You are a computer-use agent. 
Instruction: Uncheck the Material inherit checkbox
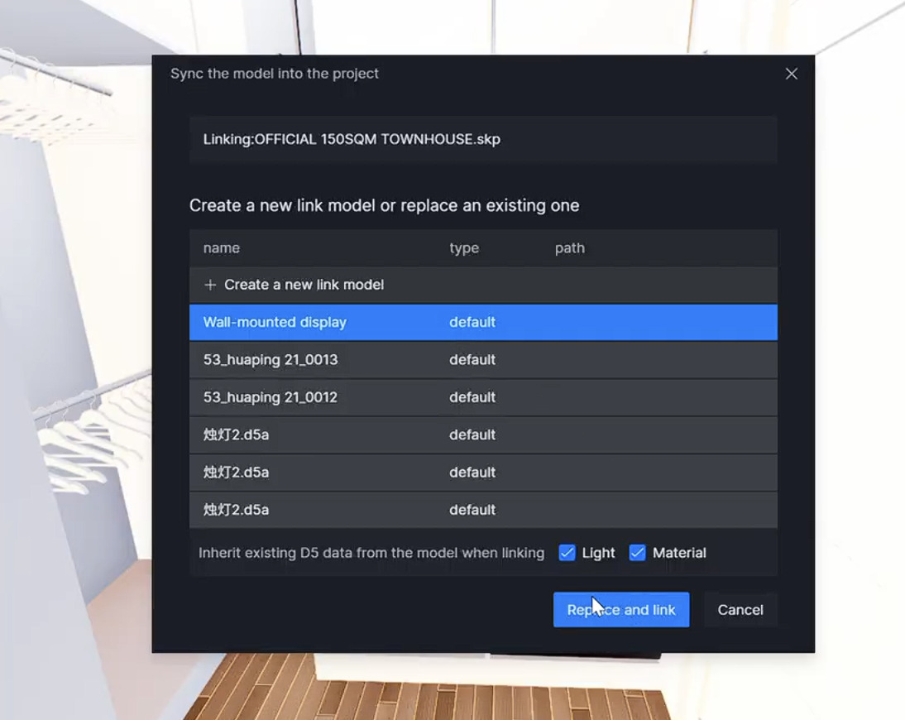(637, 553)
